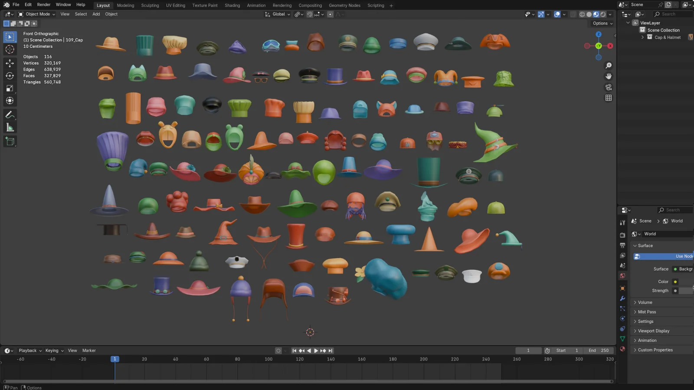The width and height of the screenshot is (694, 390).
Task: Select the Measure tool
Action: [x=10, y=127]
